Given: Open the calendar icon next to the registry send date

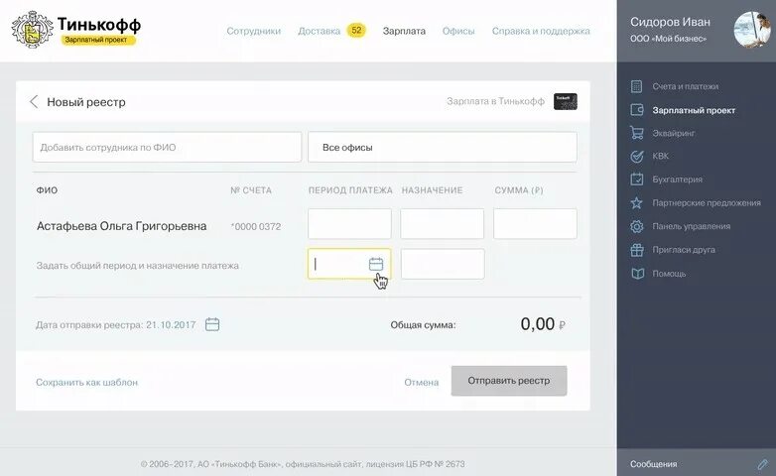Looking at the screenshot, I should [x=212, y=324].
